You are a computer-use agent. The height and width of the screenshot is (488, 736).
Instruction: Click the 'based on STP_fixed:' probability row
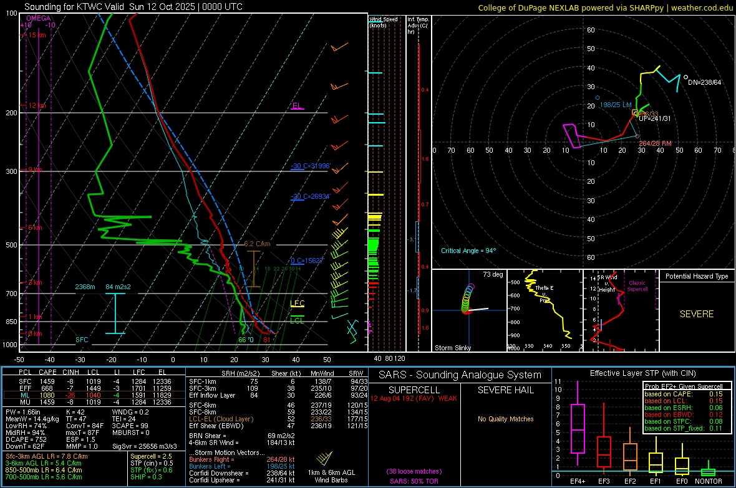[684, 428]
